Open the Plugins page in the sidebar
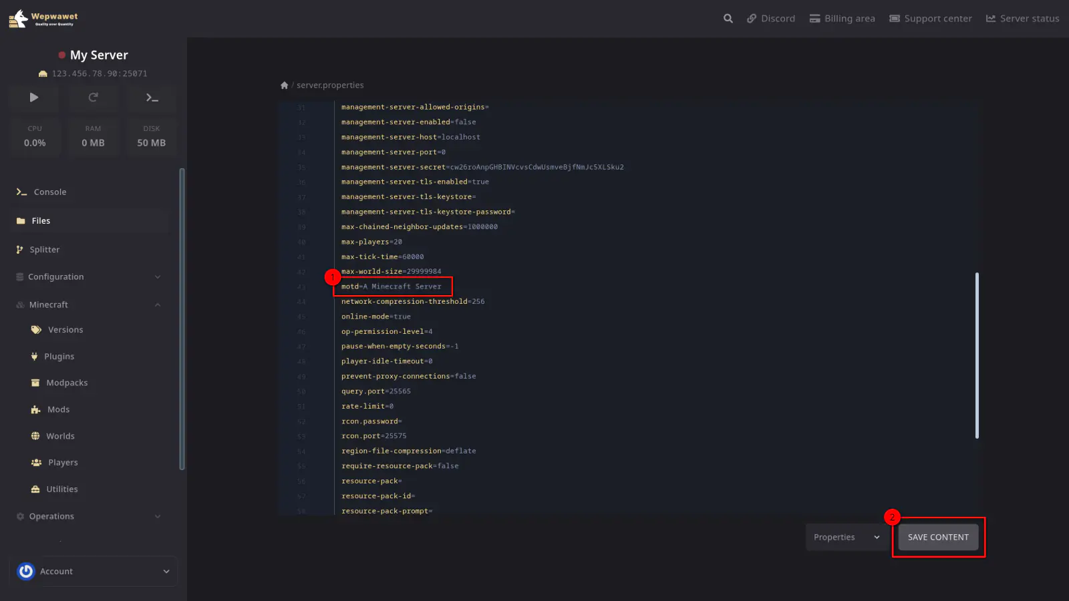Screen dimensions: 1069x601 pos(59,357)
